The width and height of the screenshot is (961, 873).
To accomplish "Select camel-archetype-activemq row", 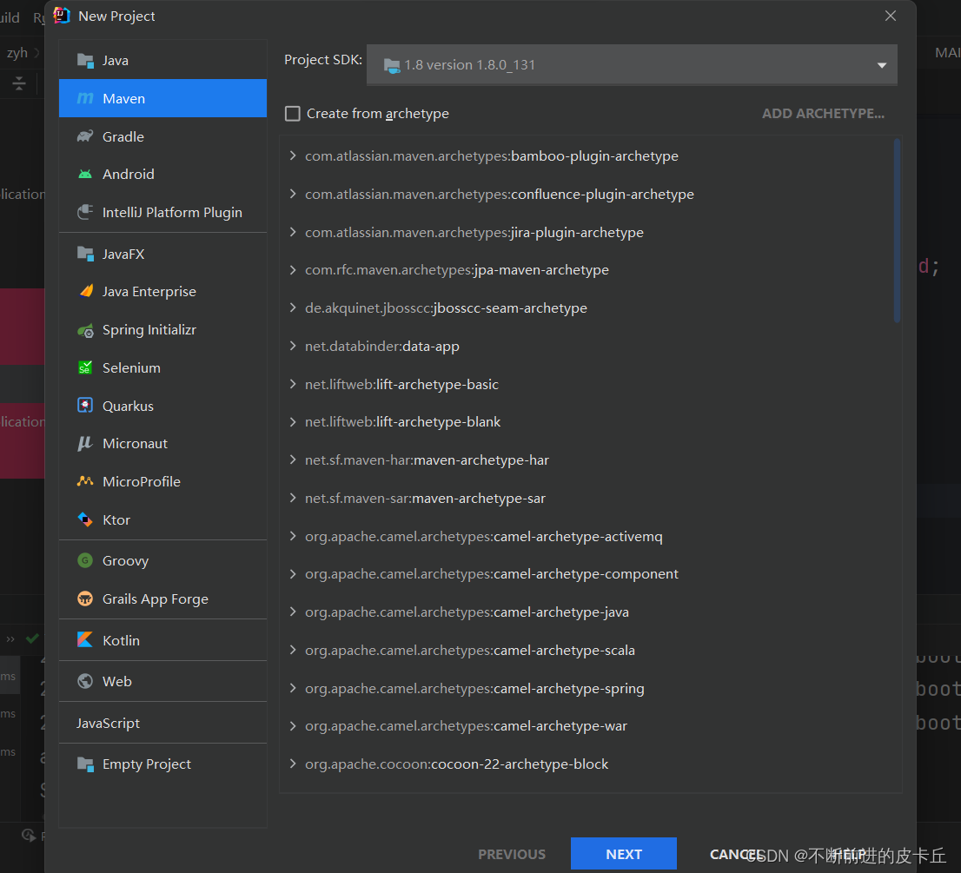I will [x=589, y=536].
